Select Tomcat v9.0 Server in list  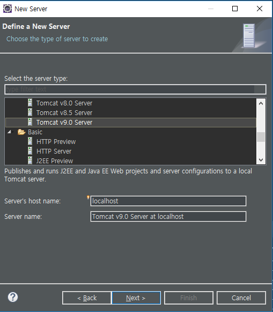point(131,123)
